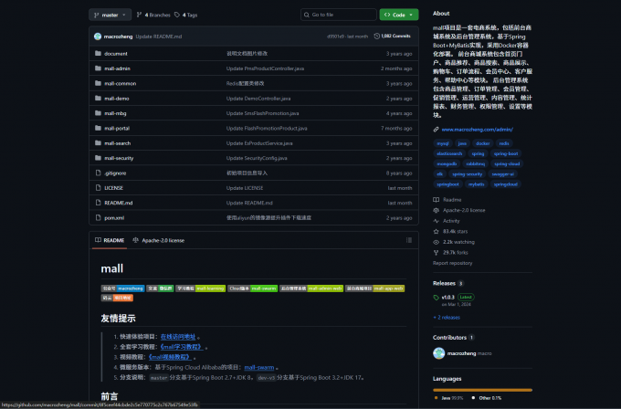
Task: Click the mall-mbg folder icon
Action: pos(98,113)
